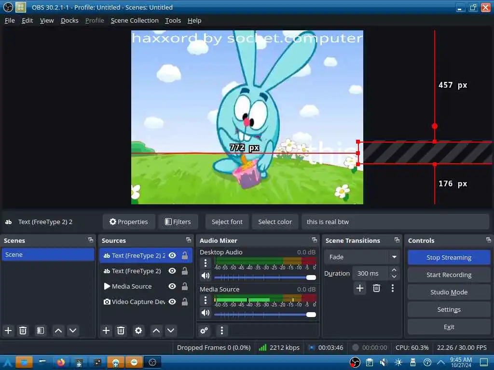
Task: Open scene filters icon in Scenes dock
Action: pos(41,330)
